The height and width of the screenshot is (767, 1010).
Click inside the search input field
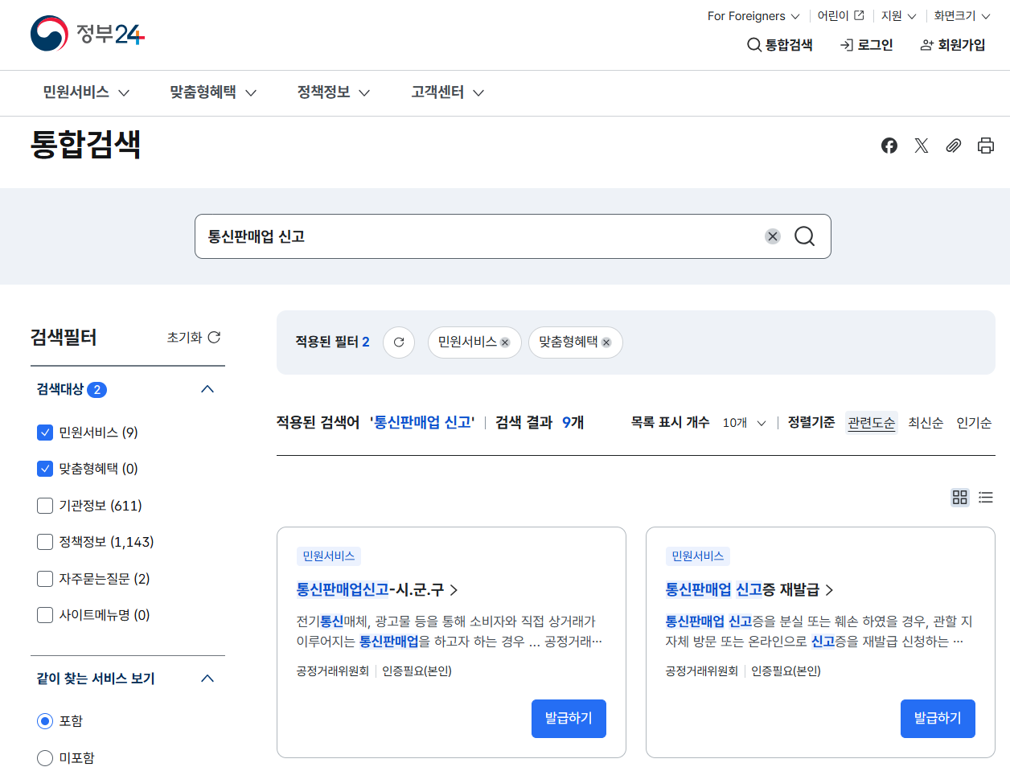(x=482, y=236)
